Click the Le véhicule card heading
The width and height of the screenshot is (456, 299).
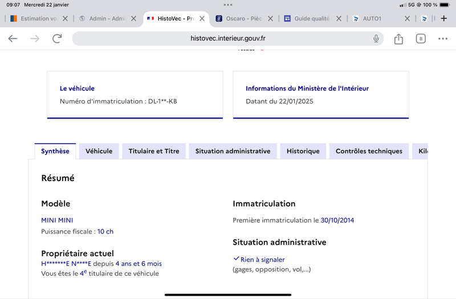77,88
